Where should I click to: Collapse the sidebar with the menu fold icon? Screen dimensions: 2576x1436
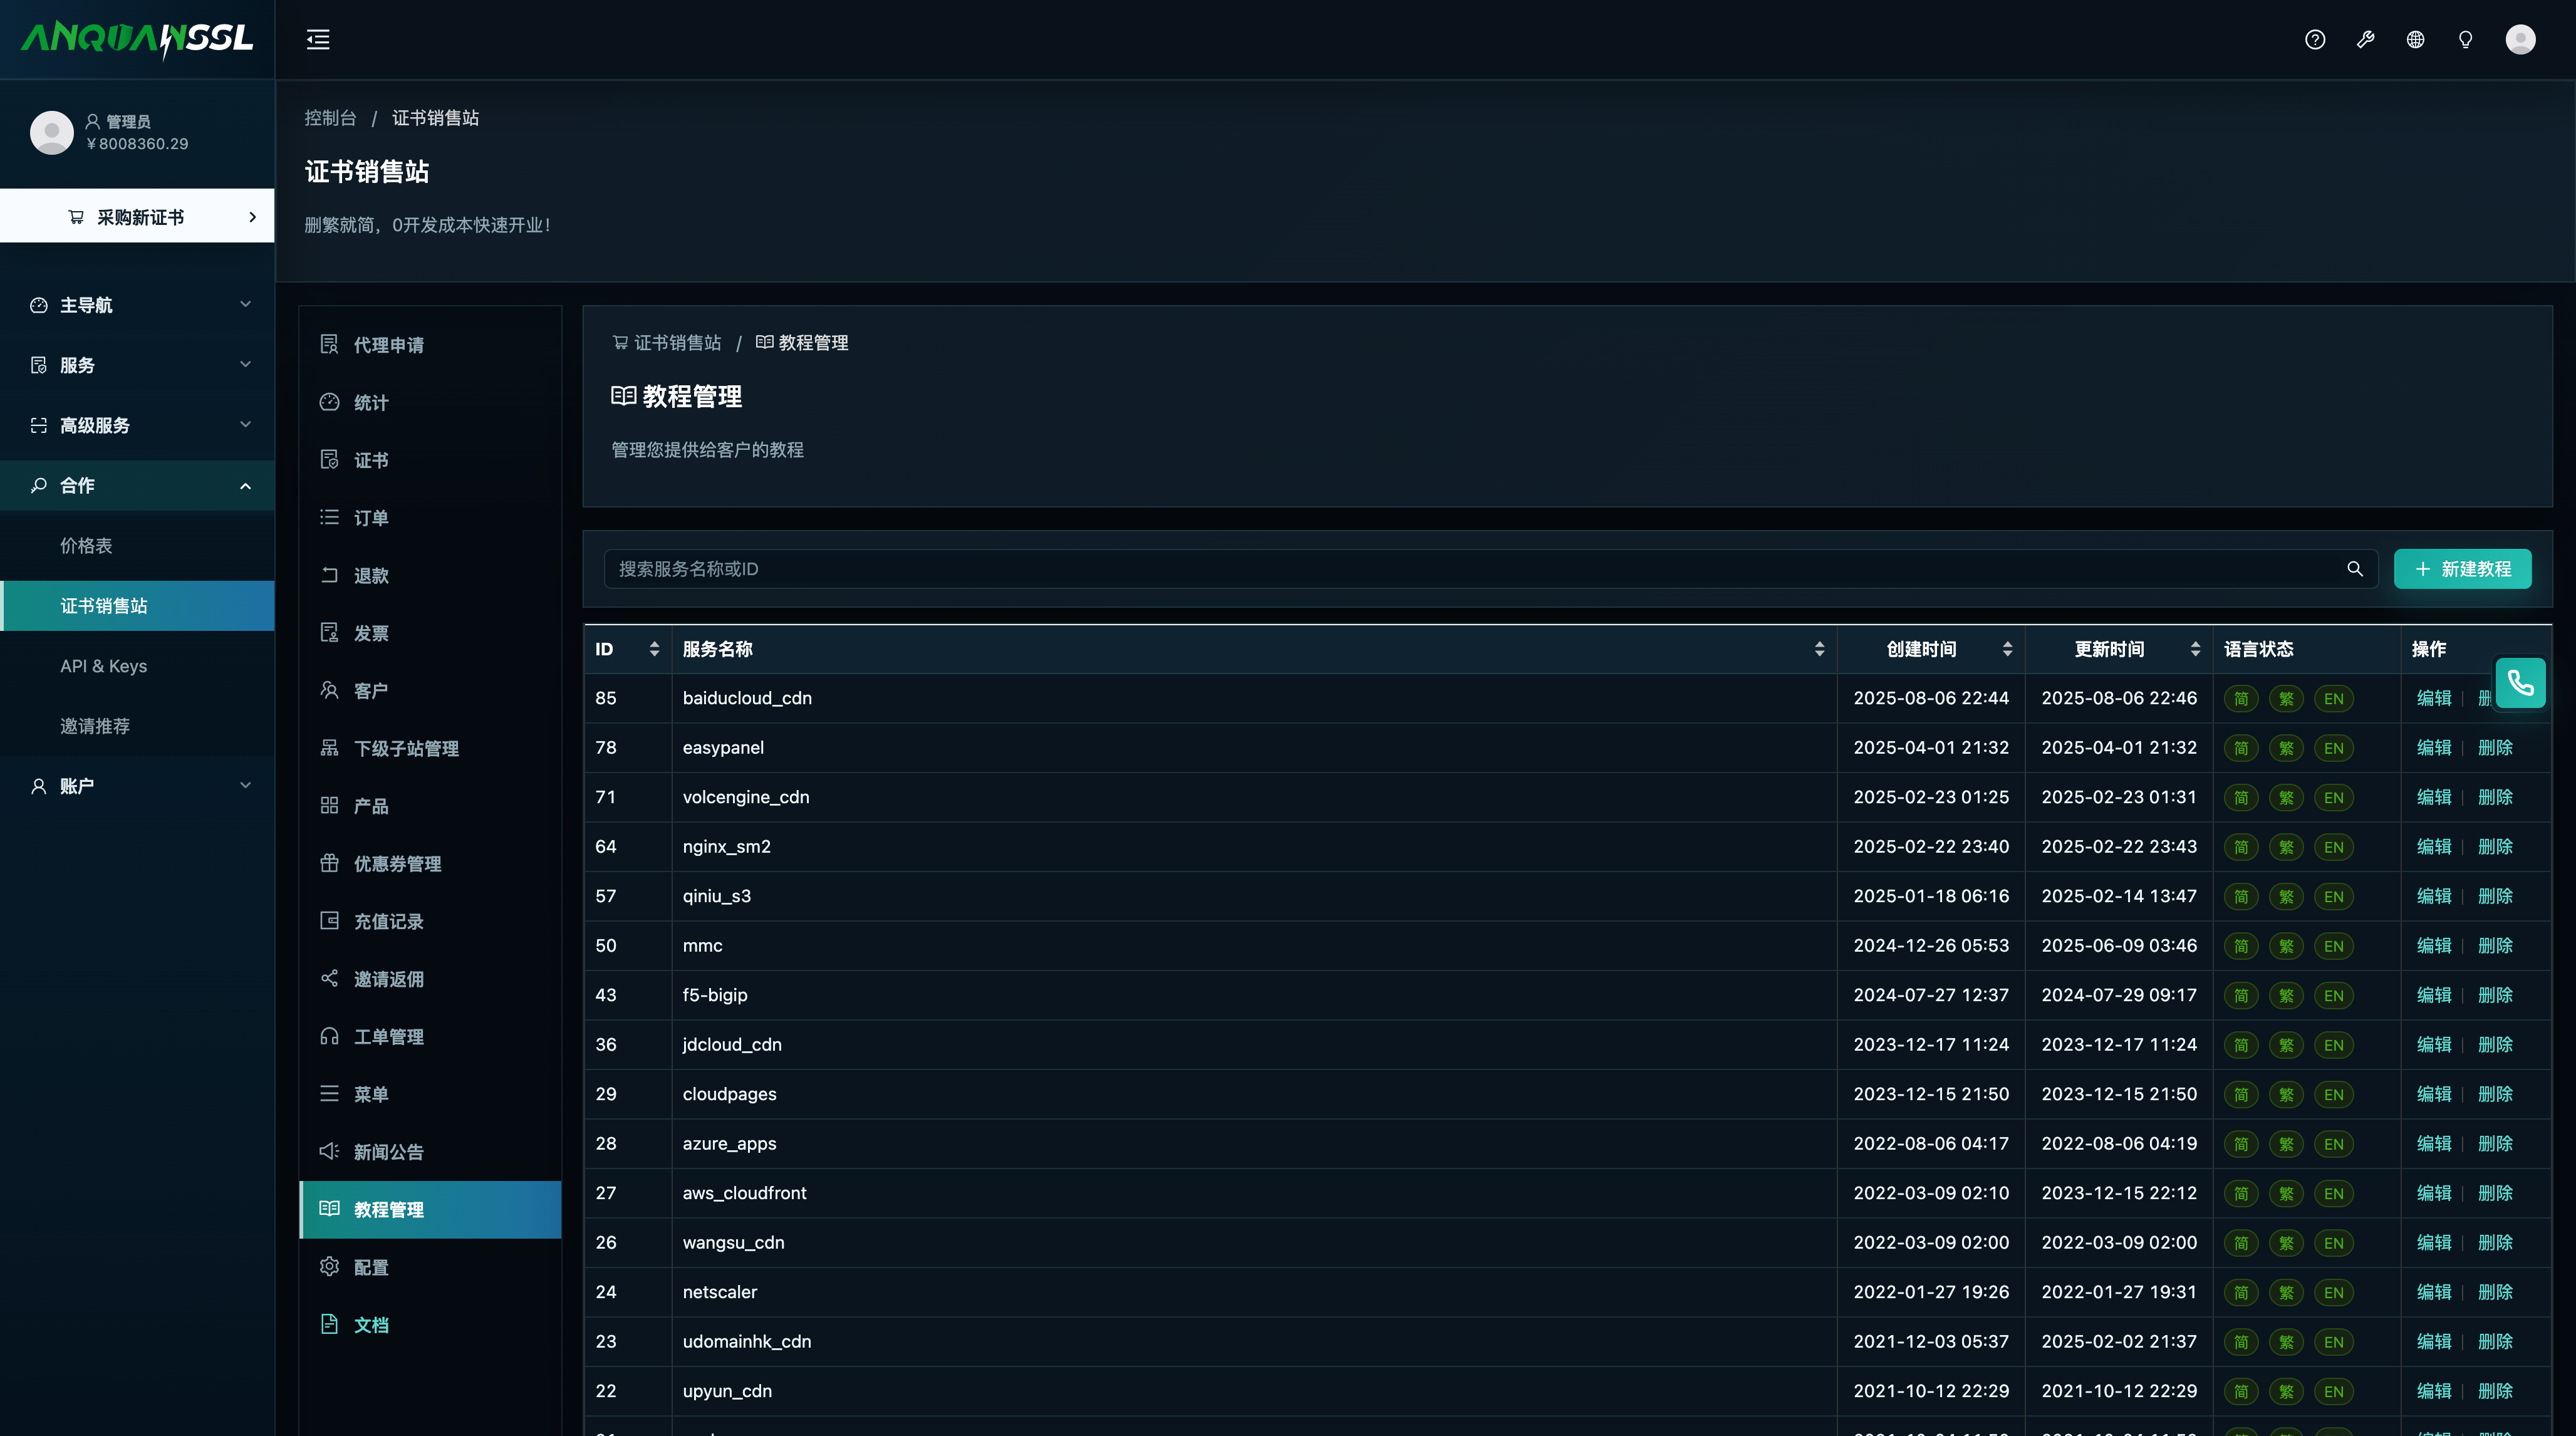click(x=318, y=39)
